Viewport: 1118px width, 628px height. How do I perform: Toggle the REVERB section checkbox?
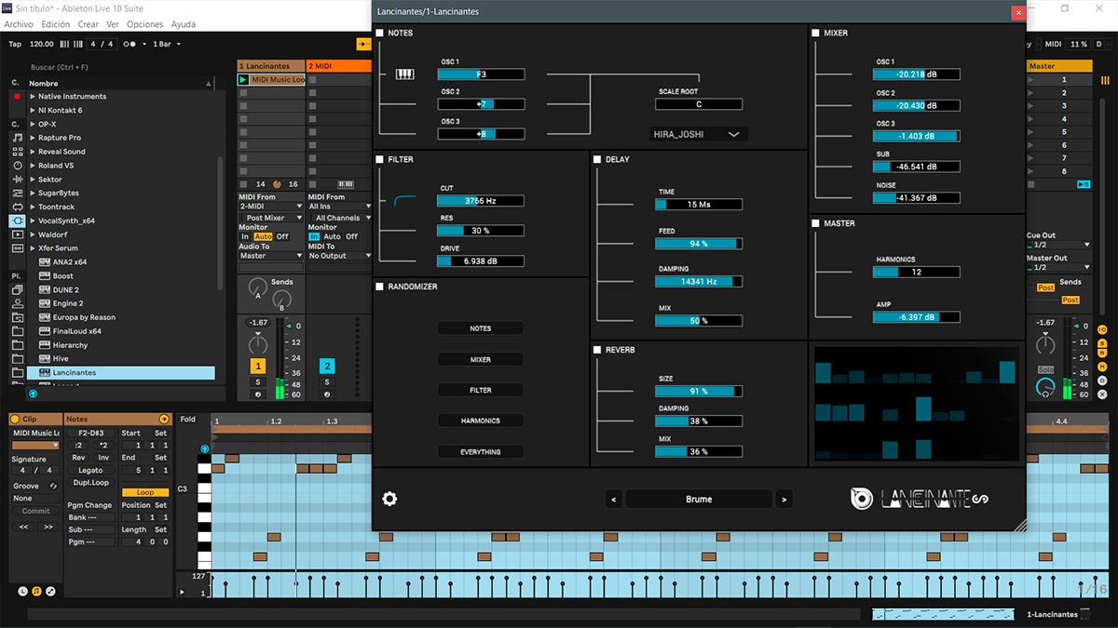pos(597,351)
